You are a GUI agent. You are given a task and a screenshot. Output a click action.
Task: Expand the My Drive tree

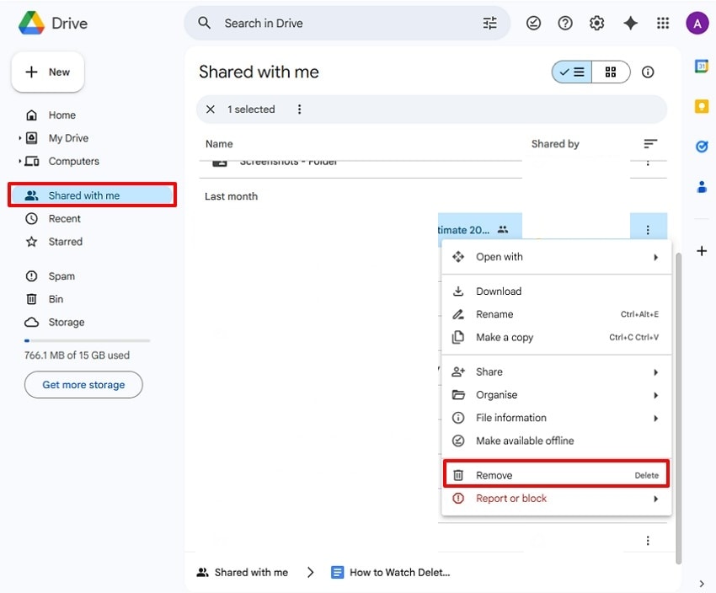coord(20,138)
